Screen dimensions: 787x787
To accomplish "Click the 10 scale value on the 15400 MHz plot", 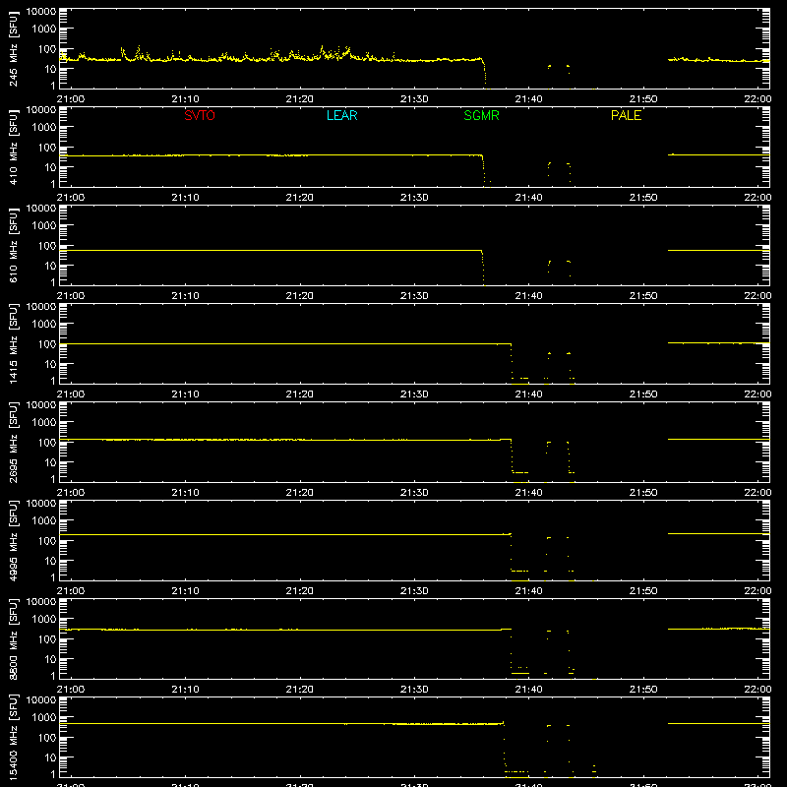I will [50, 757].
